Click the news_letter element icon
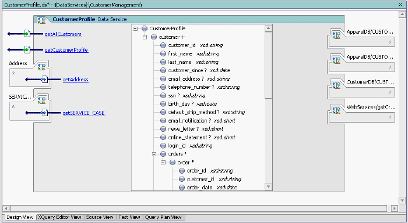The image size is (408, 223). click(x=163, y=129)
